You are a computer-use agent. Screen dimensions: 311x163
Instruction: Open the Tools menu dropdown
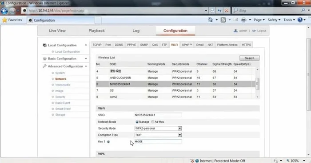(289, 20)
